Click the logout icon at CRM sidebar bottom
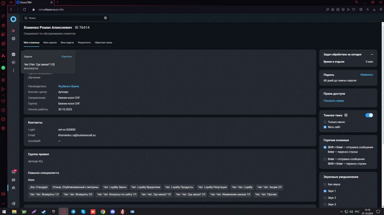This screenshot has height=215, width=384. 13,203
